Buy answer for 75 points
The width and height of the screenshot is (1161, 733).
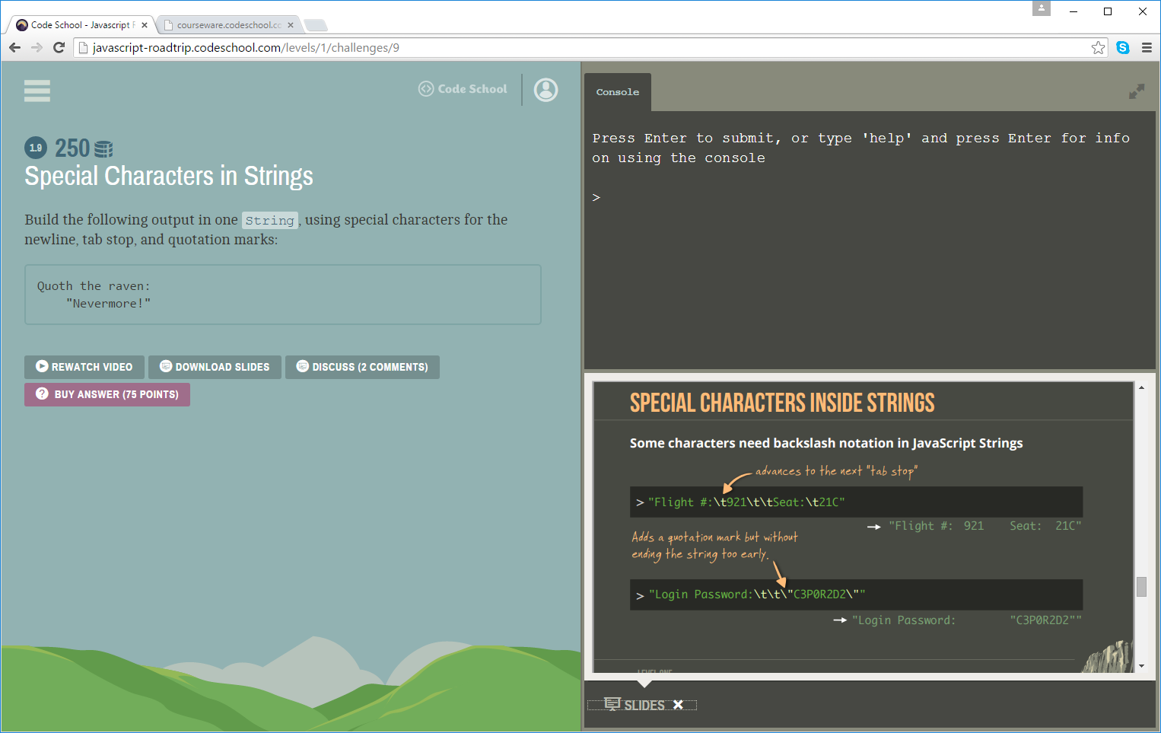(107, 394)
